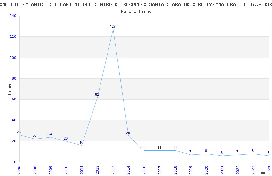Select the data label 8 for 2020

click(206, 151)
